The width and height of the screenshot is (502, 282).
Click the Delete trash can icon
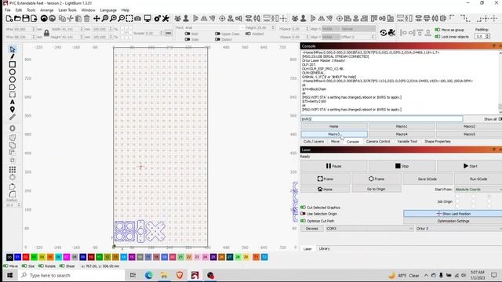click(x=87, y=19)
